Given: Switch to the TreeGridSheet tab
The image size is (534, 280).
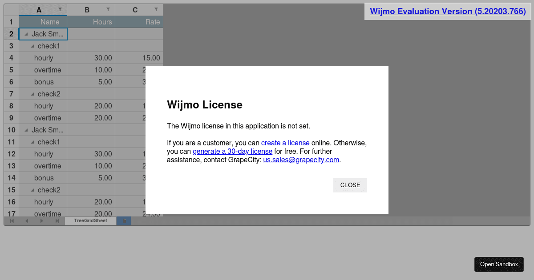Looking at the screenshot, I should [x=90, y=221].
